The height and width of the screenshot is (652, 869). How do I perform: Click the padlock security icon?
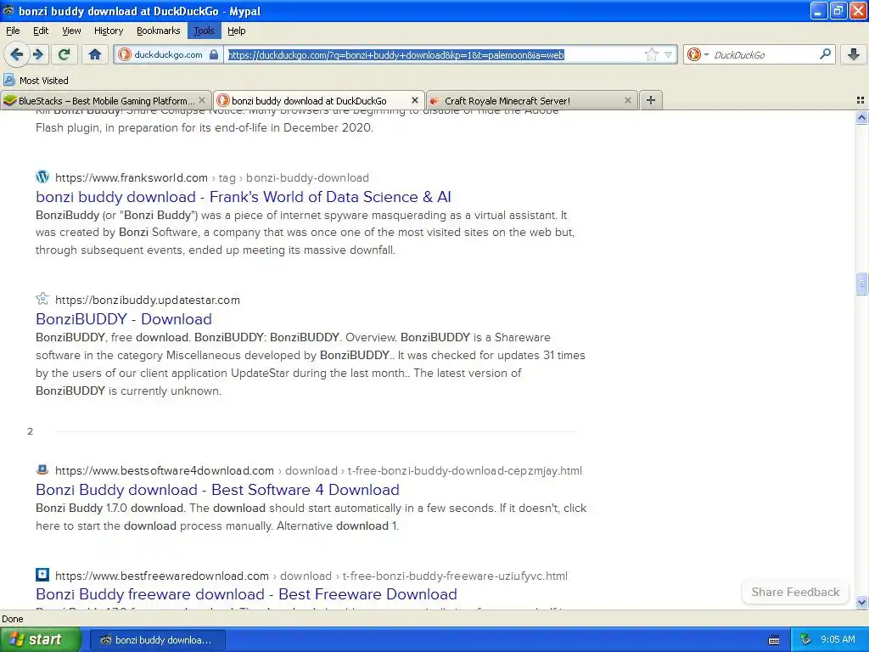pos(213,54)
